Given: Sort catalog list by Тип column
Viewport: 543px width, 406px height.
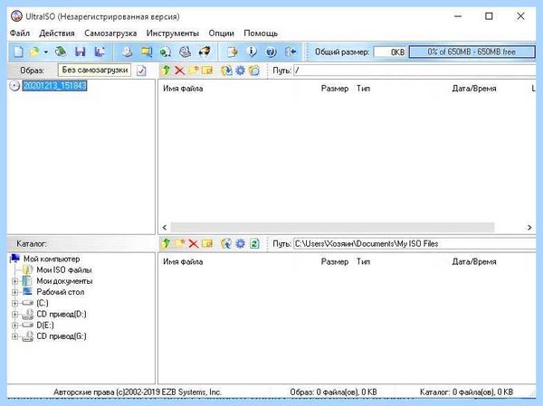Looking at the screenshot, I should pos(363,261).
